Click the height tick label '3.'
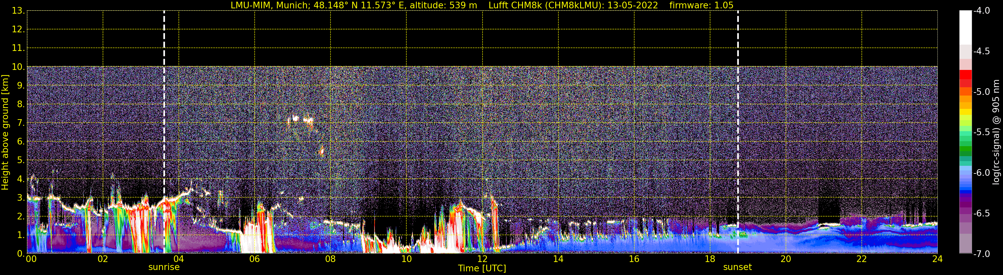Image resolution: width=1003 pixels, height=275 pixels. 21,197
